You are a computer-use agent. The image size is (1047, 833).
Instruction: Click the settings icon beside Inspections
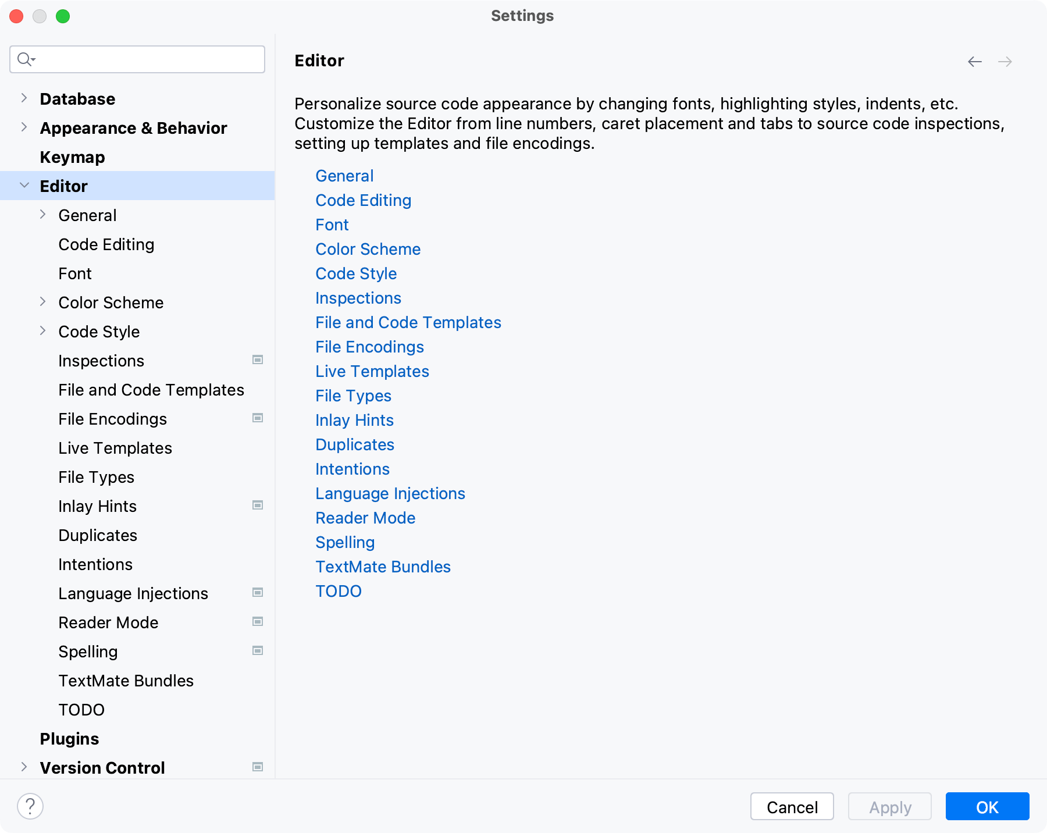pyautogui.click(x=257, y=360)
